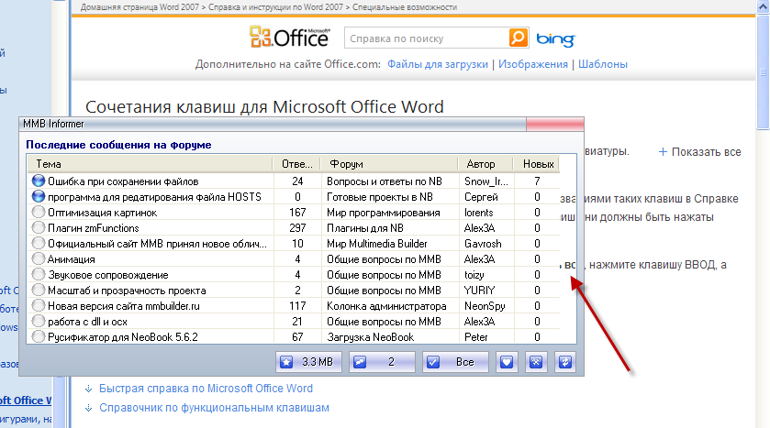Click the refresh arrows icon button

tap(565, 362)
